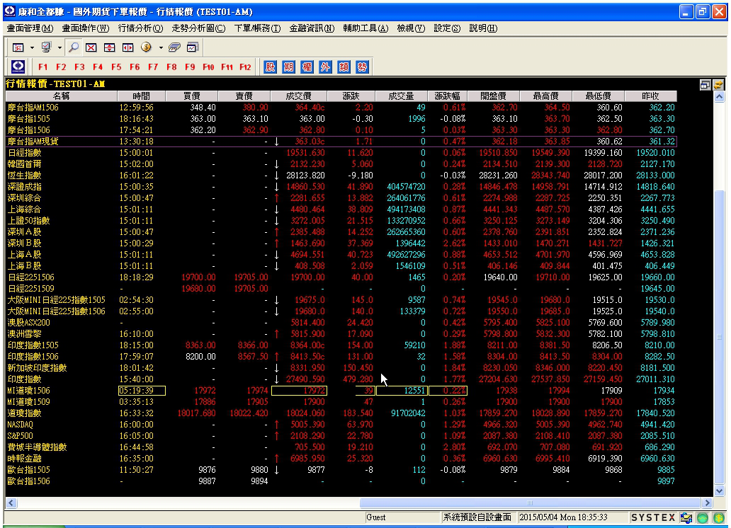Open the 行情分析(Q) menu
731x528 pixels.
[x=141, y=28]
